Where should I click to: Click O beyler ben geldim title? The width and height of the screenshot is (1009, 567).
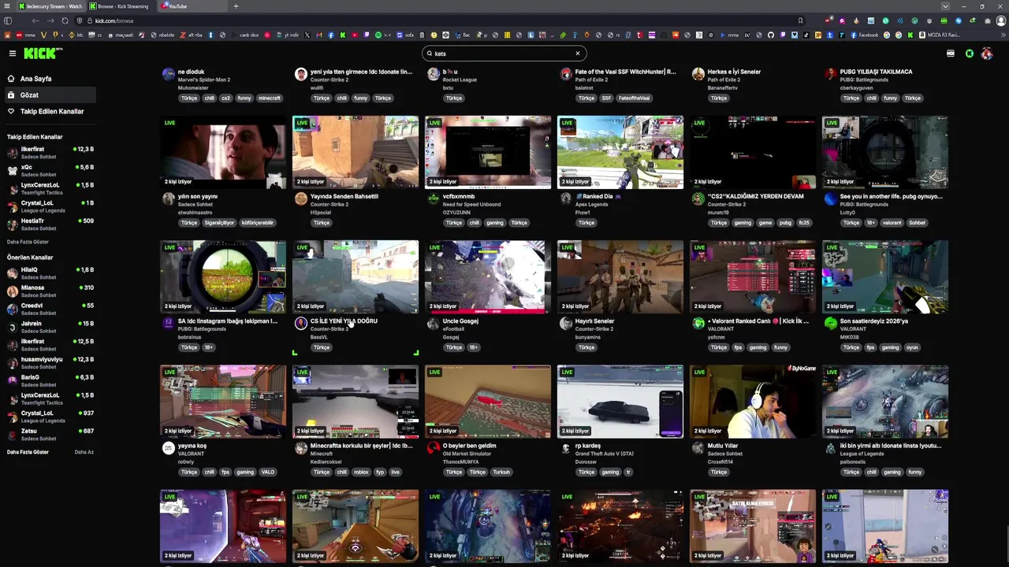(x=469, y=446)
